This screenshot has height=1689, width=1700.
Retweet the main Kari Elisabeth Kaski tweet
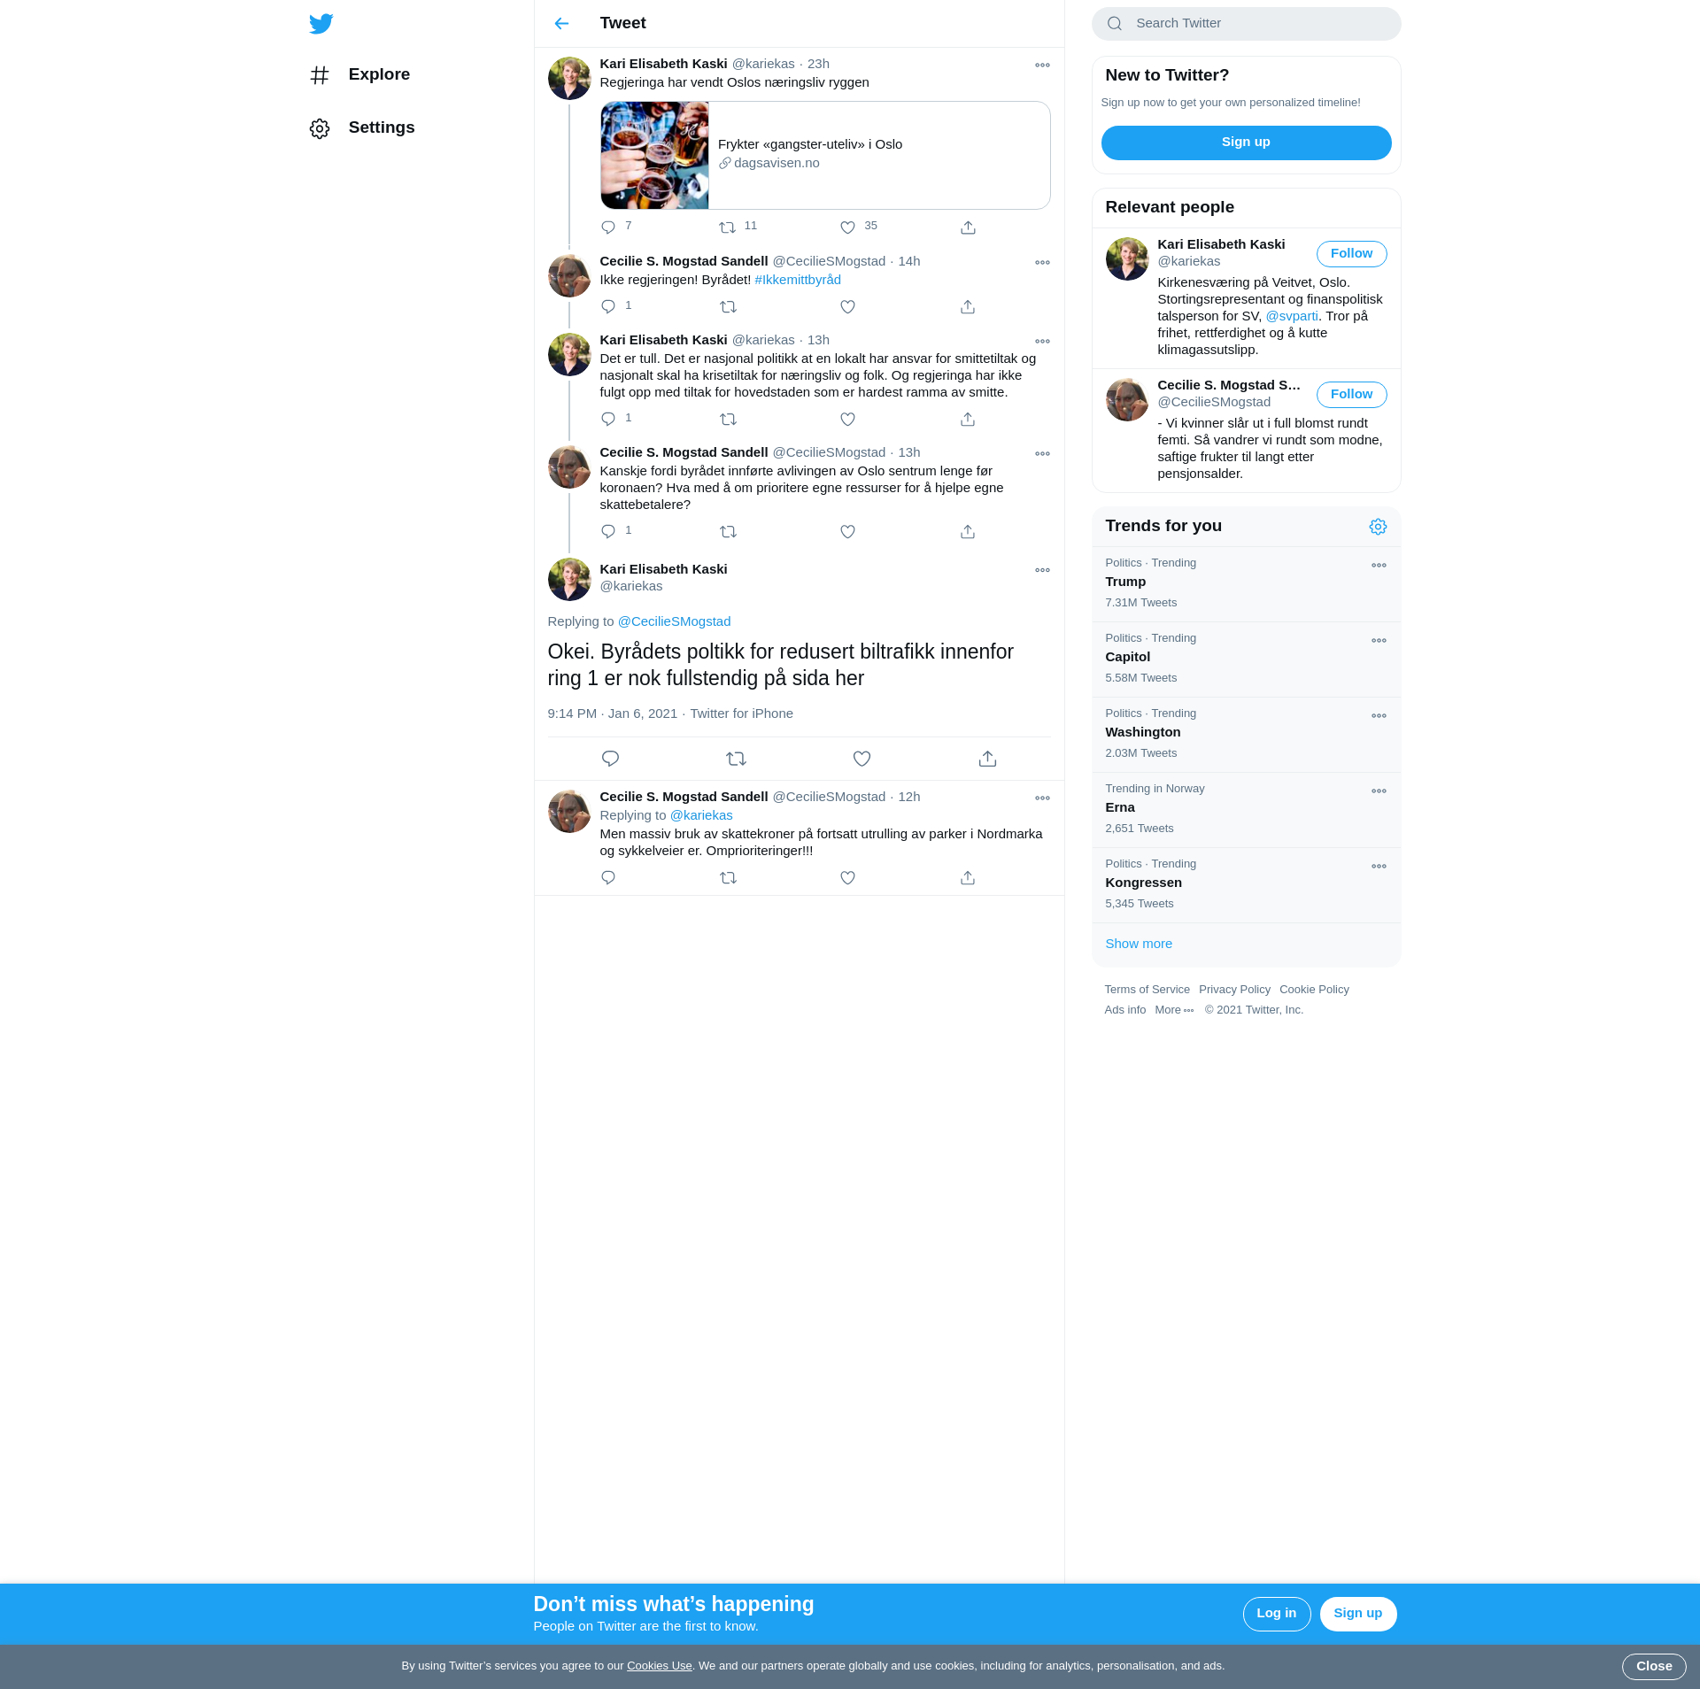pyautogui.click(x=736, y=759)
